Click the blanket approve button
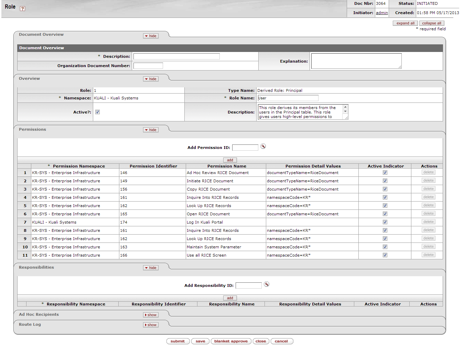Viewport: 464px width, 345px height. pyautogui.click(x=231, y=341)
